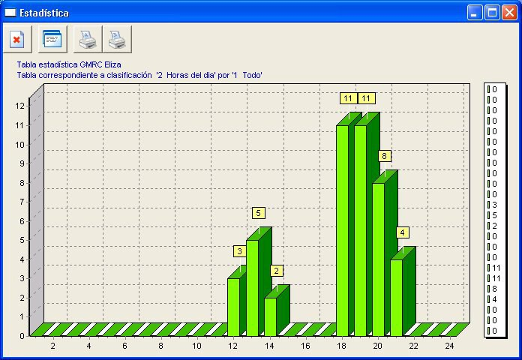Click the yellow '8' value label above bar
The height and width of the screenshot is (360, 522).
point(385,156)
